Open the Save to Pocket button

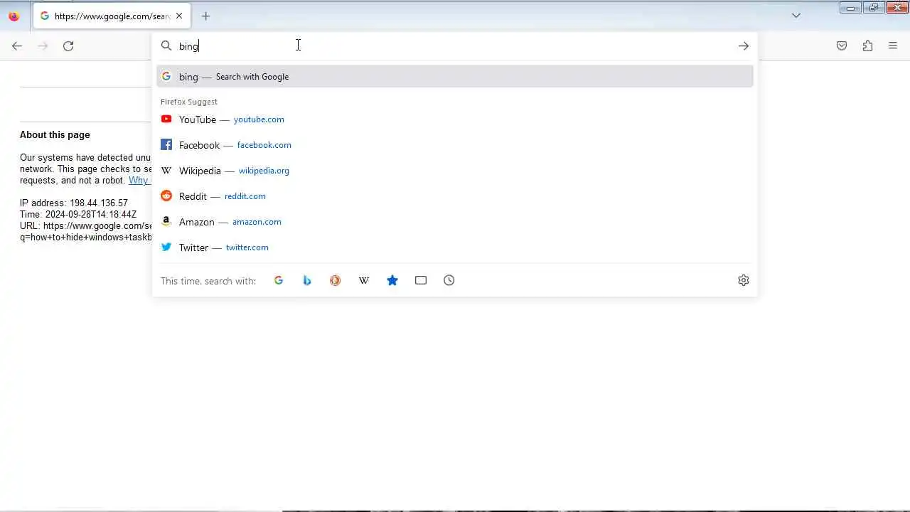coord(842,46)
